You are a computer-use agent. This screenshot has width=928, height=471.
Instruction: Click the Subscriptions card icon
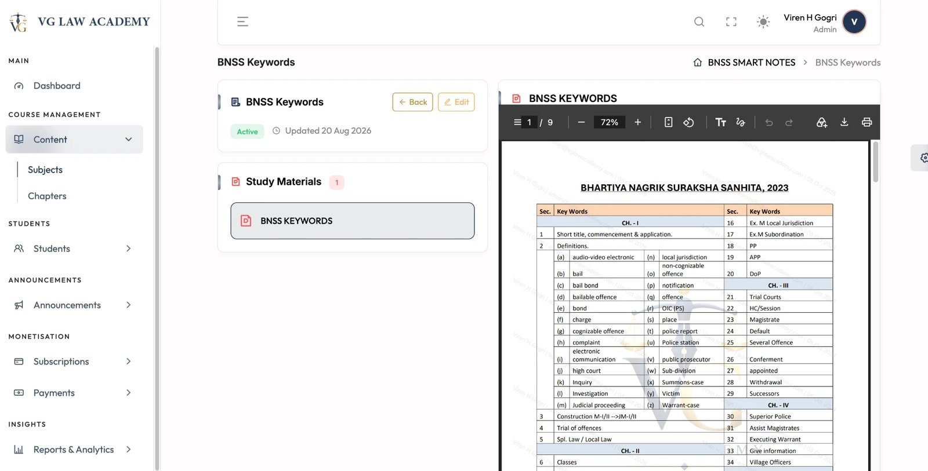coord(19,362)
